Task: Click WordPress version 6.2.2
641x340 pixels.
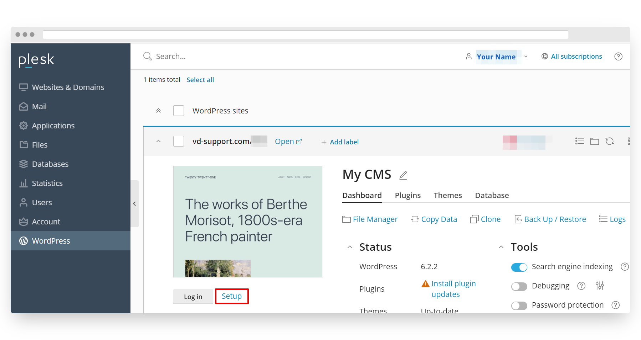Action: pyautogui.click(x=429, y=266)
